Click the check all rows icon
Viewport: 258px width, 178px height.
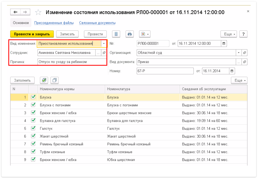pyautogui.click(x=44, y=80)
